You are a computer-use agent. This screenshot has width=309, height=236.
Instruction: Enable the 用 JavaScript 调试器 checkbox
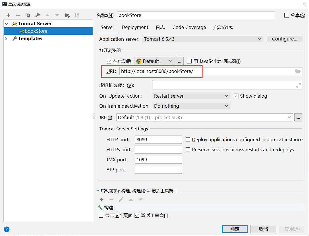(189, 61)
